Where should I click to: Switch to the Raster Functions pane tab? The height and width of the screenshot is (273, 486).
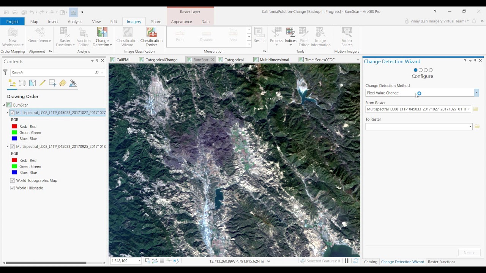(441, 262)
